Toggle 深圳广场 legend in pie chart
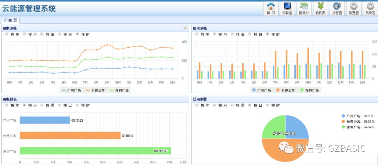Screen dimensions: 378x165 point(355,127)
